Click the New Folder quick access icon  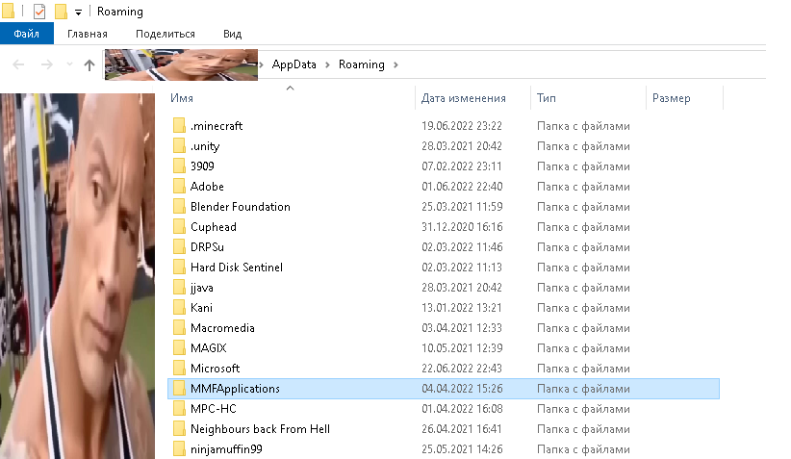[x=61, y=12]
